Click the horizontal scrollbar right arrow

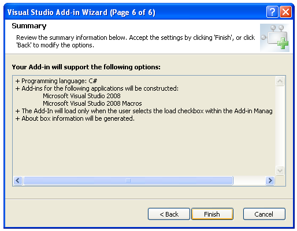tap(270, 181)
